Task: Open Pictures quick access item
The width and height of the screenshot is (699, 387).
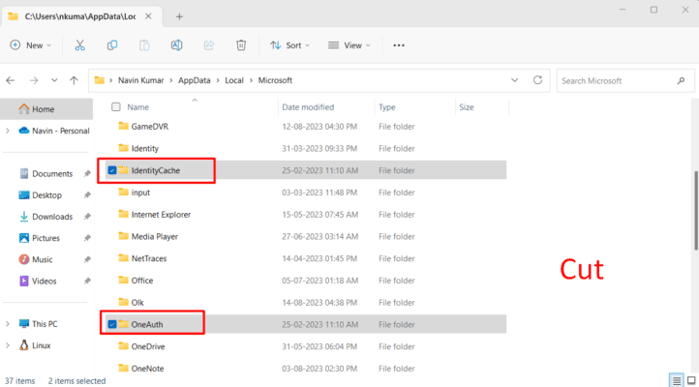Action: click(x=46, y=238)
